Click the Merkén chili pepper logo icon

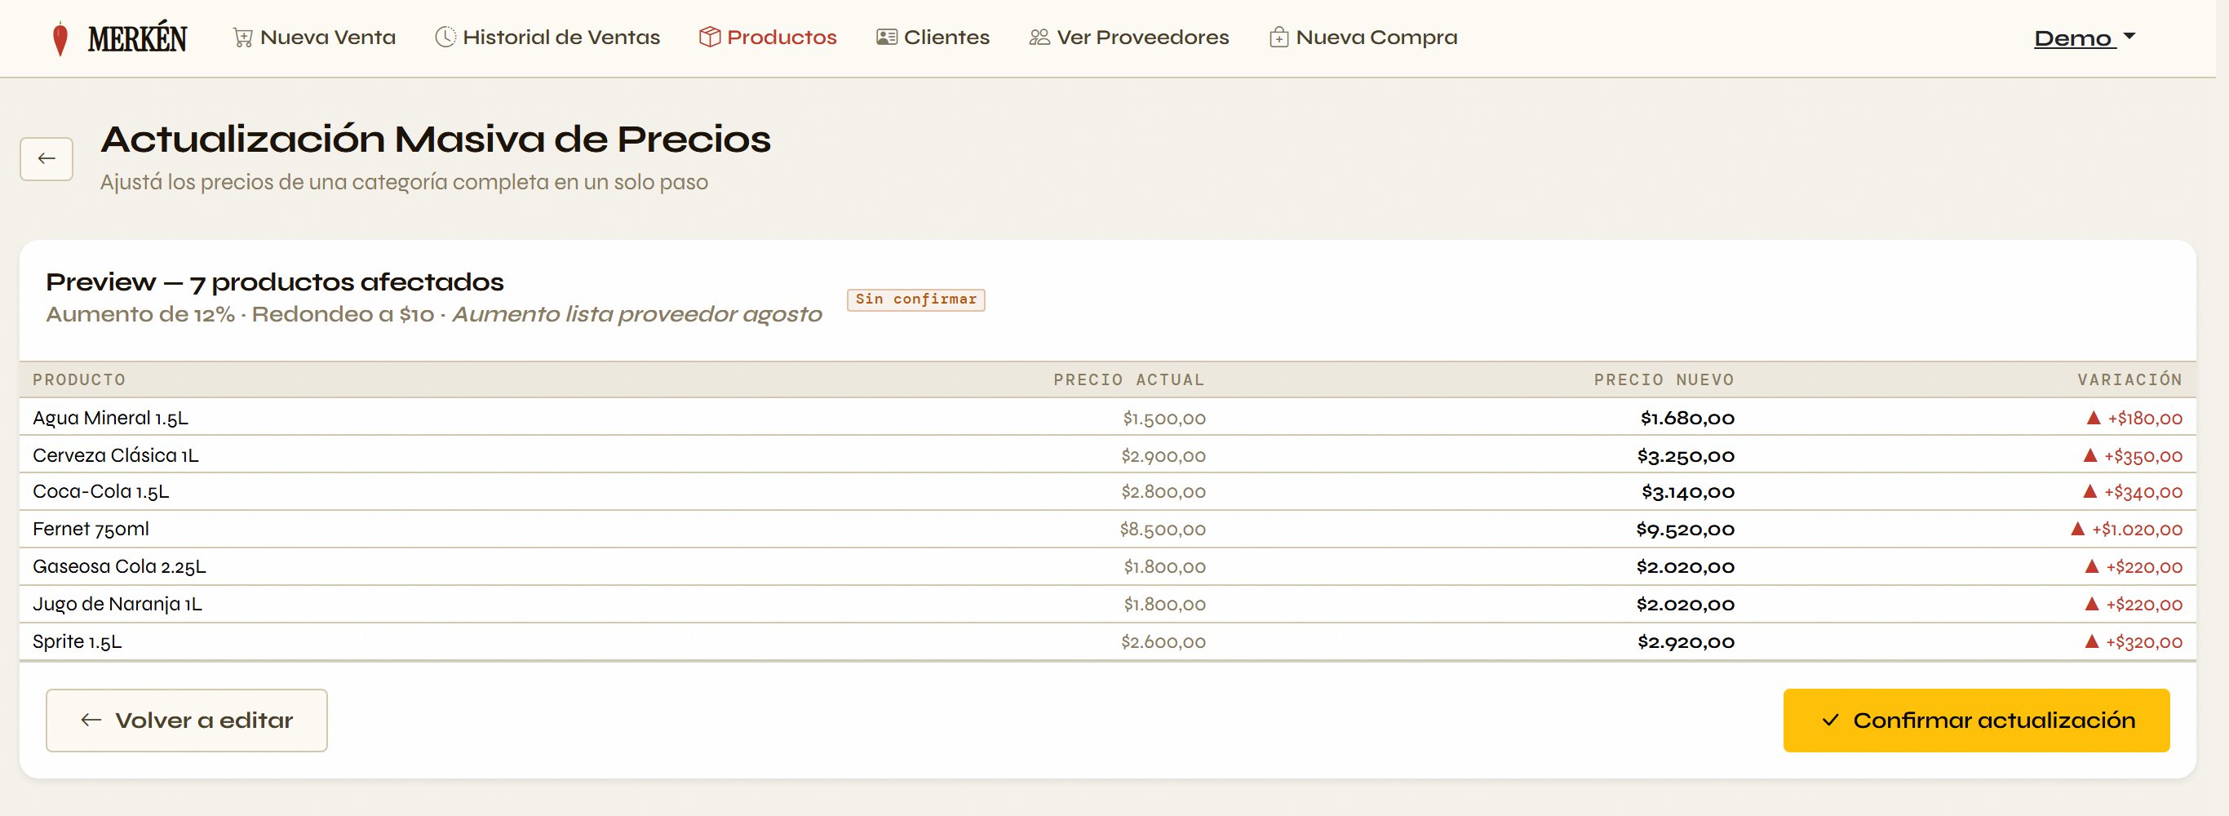60,39
